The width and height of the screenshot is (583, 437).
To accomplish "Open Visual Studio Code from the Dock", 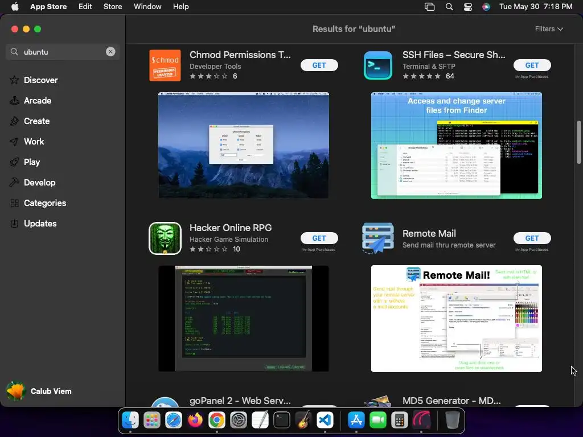I will tap(325, 420).
